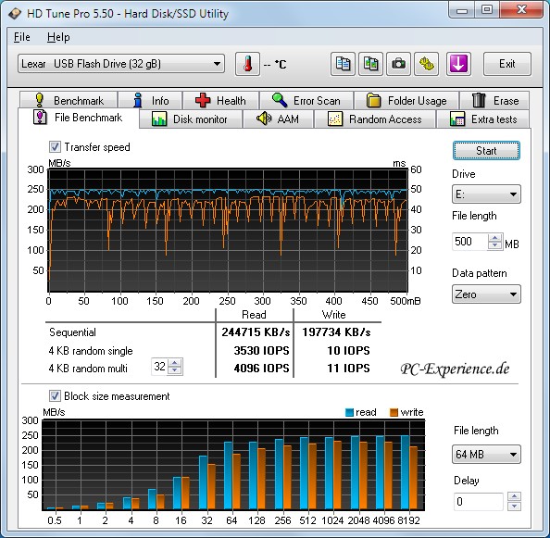Toggle the Block size measurement checkbox
Screen dimensions: 550x538
55,396
